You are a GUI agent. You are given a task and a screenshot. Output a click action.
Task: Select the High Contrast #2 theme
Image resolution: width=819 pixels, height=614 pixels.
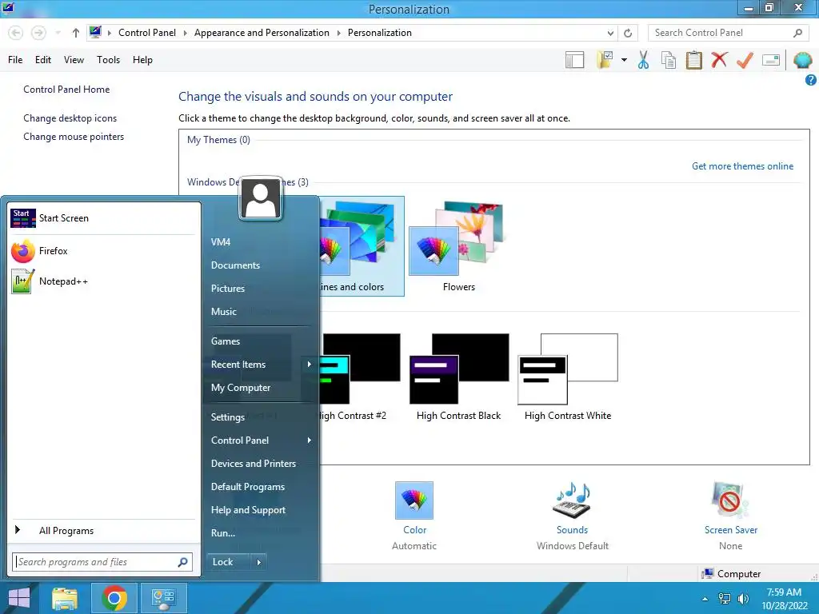pos(361,377)
